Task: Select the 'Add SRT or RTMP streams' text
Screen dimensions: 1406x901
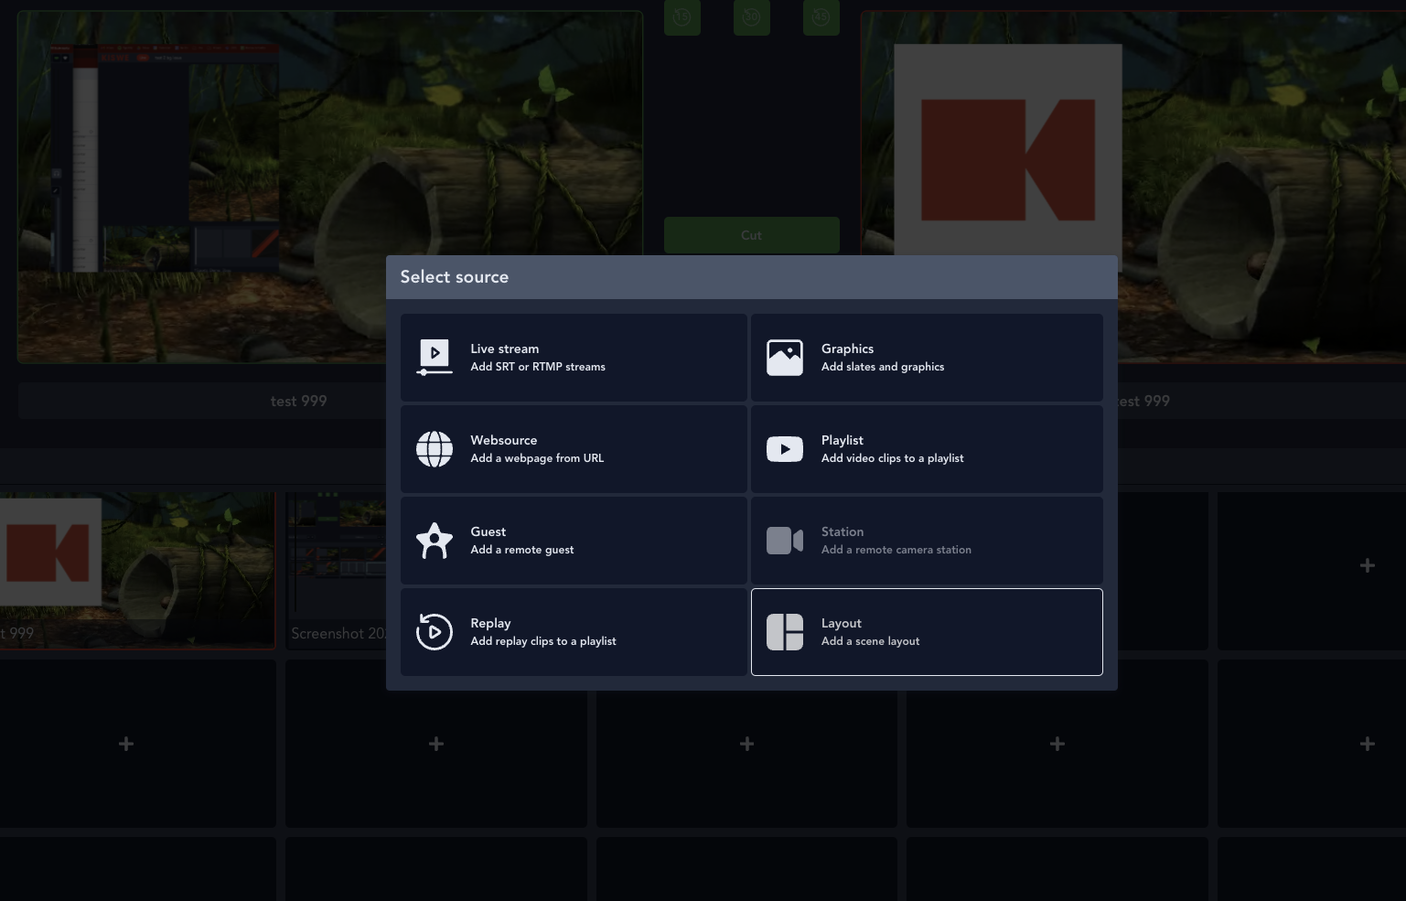Action: point(538,367)
